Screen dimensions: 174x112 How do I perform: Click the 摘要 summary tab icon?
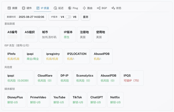tap(9, 8)
